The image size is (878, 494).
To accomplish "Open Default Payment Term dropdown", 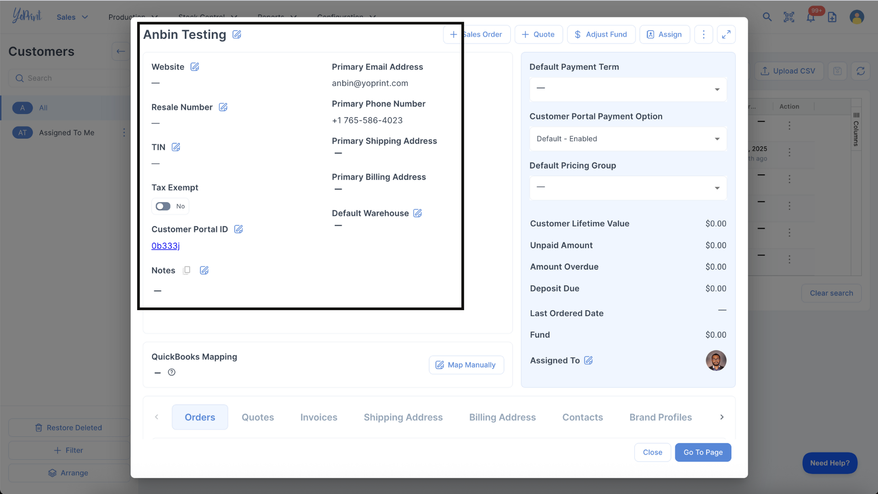I will (x=628, y=89).
